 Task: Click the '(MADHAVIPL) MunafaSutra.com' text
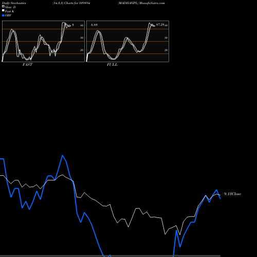[x=141, y=3]
